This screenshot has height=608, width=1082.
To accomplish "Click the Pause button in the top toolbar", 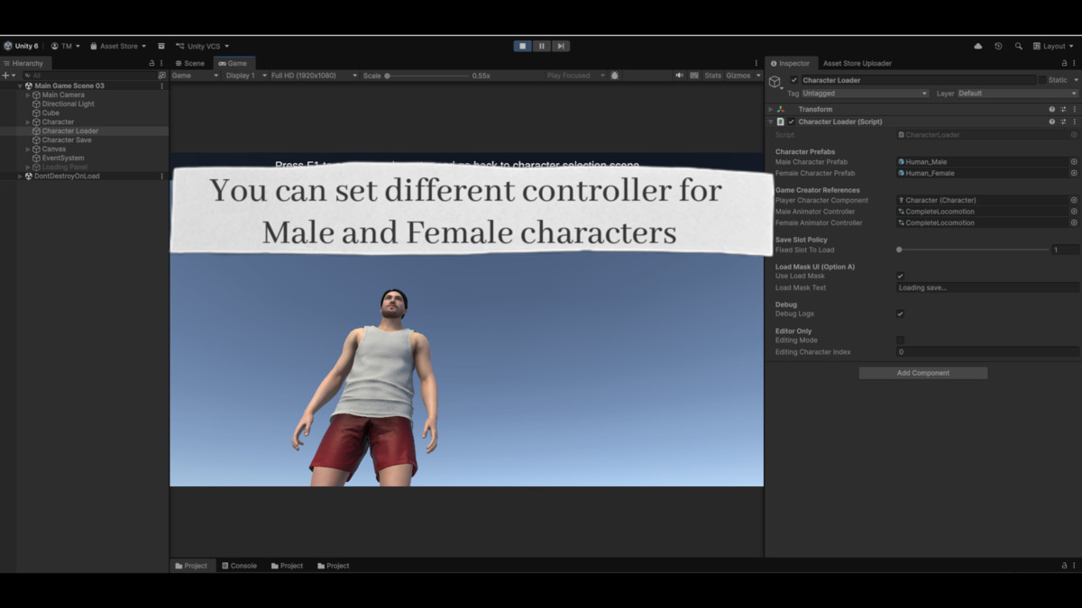I will (x=542, y=45).
